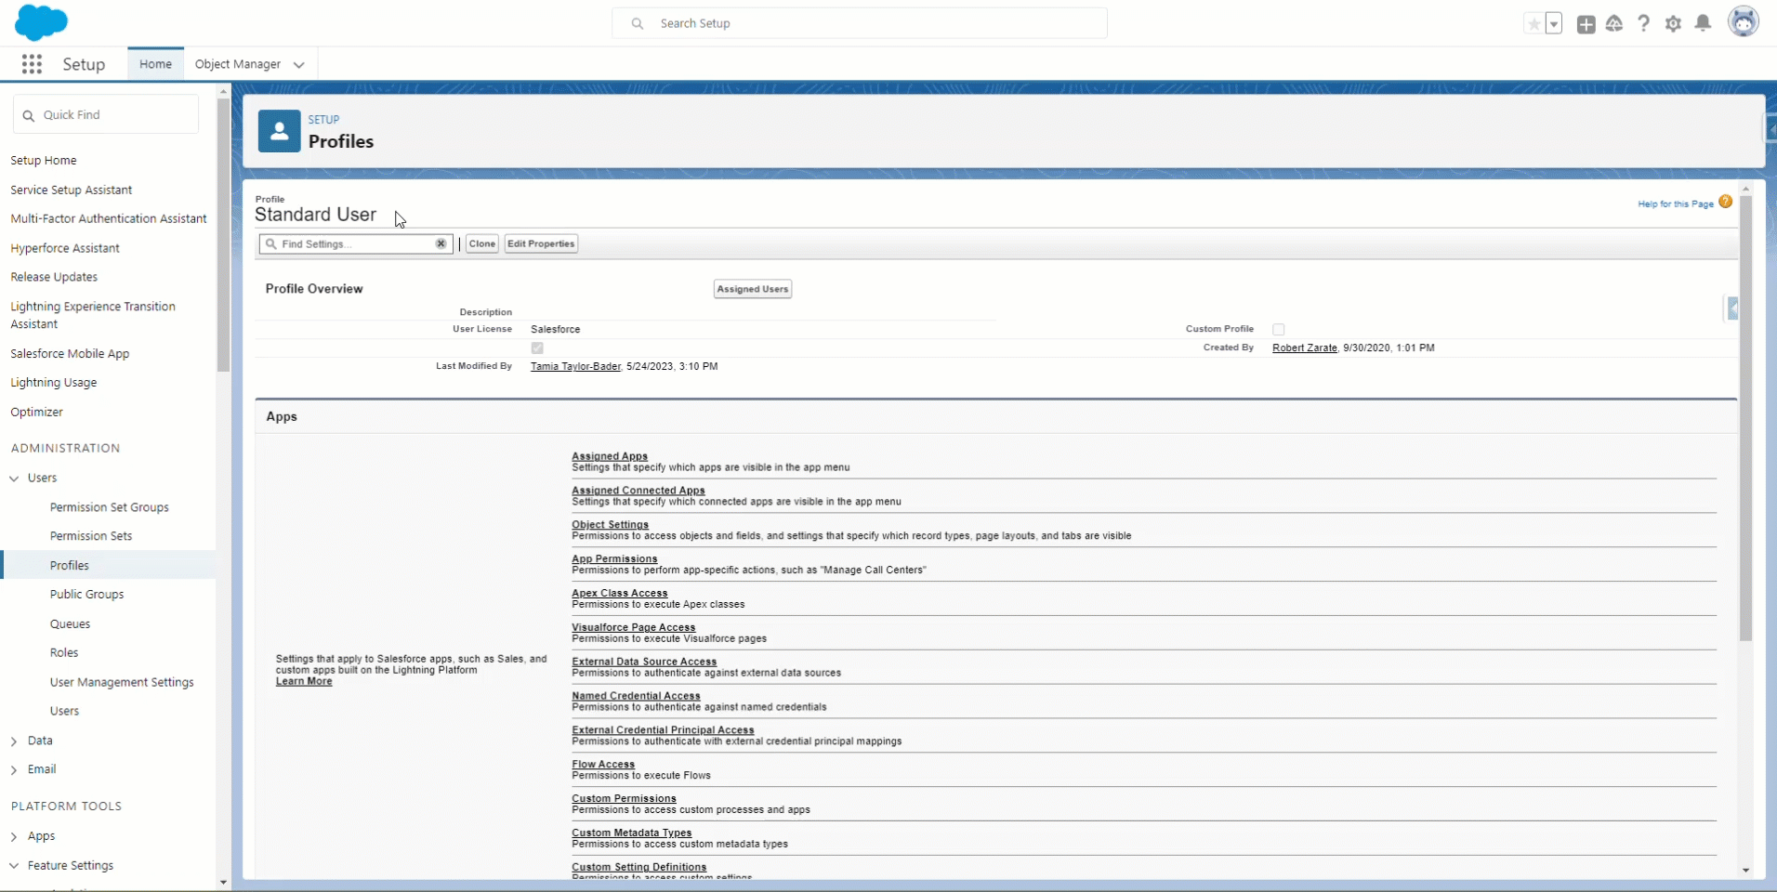Open the Object Manager dropdown chevron
1777x892 pixels.
click(x=299, y=65)
